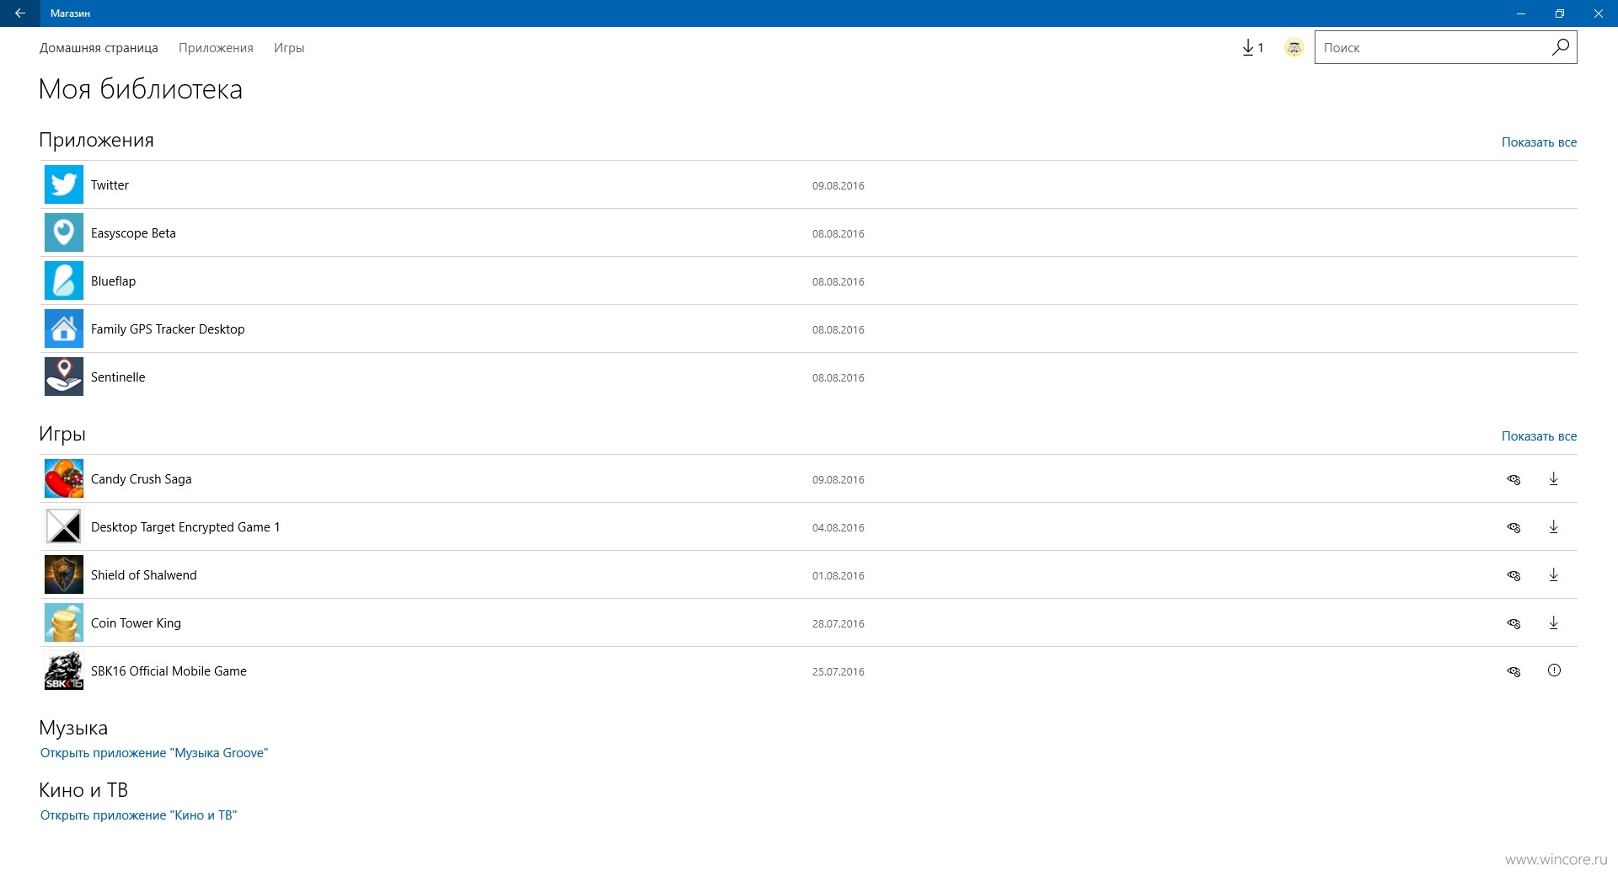Hide Candy Crush Saga from library

click(1514, 479)
